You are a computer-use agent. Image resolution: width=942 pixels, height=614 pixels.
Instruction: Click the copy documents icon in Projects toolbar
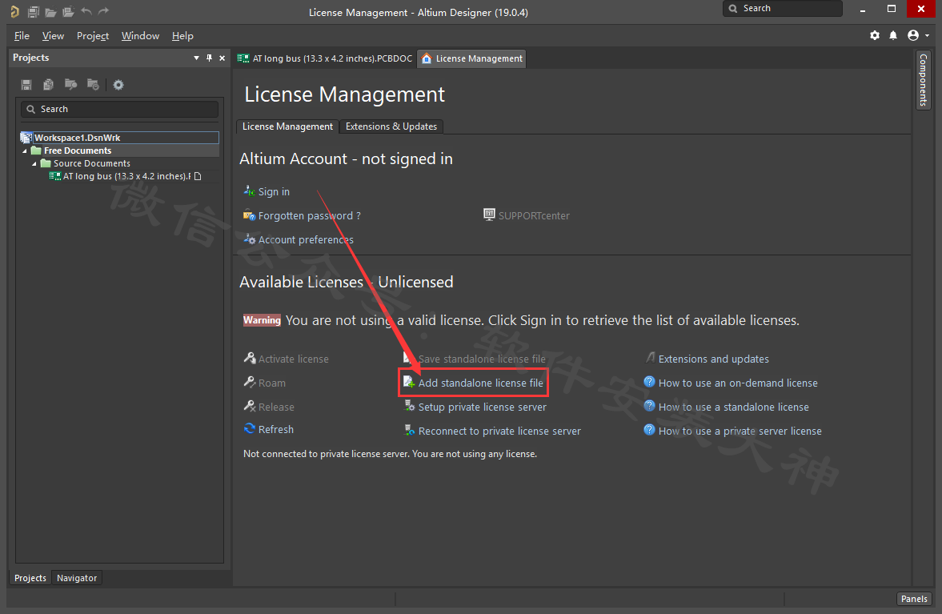coord(49,85)
